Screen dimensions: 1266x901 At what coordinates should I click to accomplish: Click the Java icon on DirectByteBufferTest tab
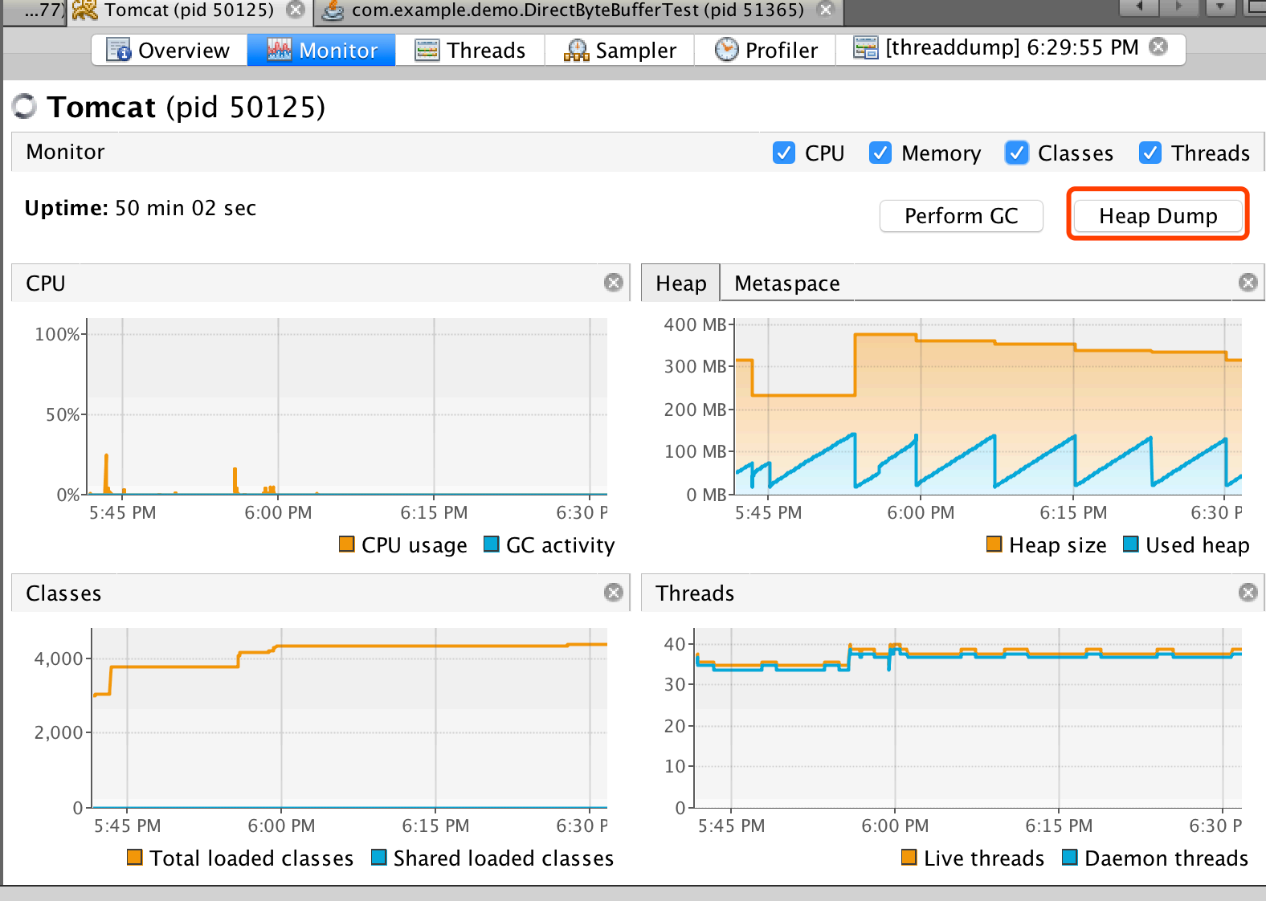click(333, 10)
